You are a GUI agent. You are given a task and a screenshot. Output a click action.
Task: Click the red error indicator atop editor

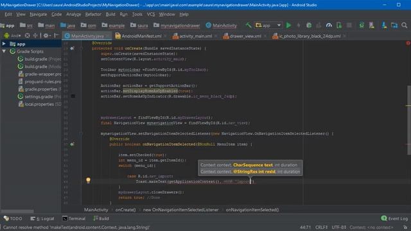(x=408, y=43)
